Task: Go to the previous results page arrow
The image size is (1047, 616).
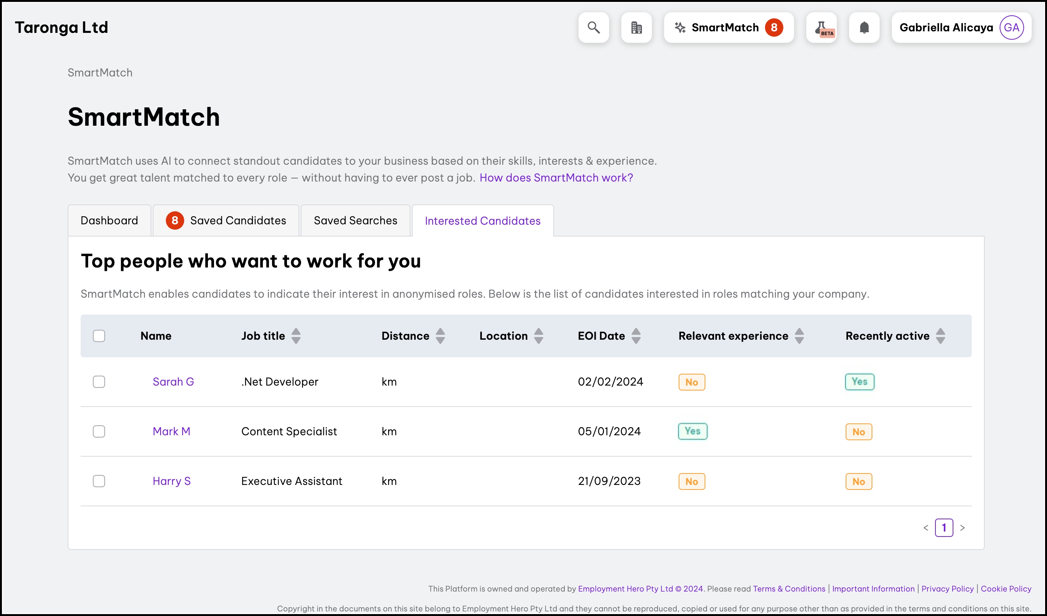Action: [925, 527]
